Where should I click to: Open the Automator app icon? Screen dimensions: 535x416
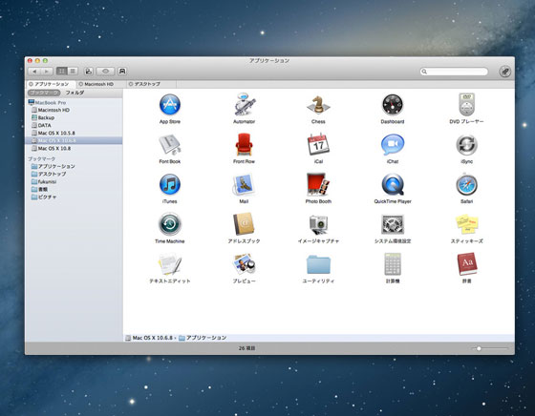click(x=244, y=105)
